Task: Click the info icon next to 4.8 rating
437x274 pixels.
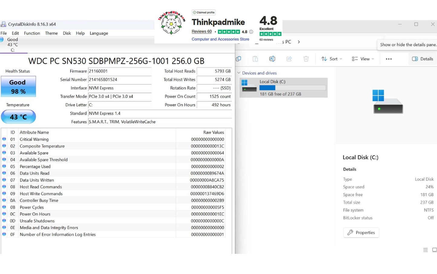Action: (x=251, y=32)
